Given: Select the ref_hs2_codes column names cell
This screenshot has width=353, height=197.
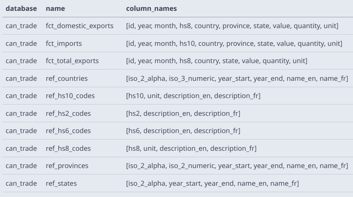Looking at the screenshot, I should click(183, 113).
